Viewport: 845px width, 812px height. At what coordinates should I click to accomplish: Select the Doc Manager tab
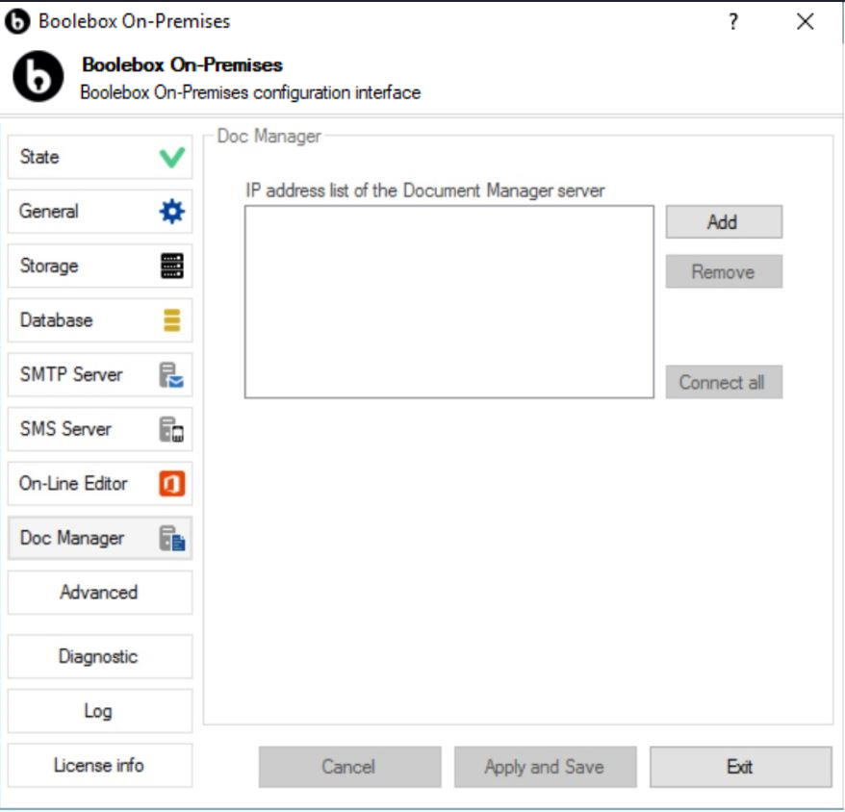coord(100,538)
